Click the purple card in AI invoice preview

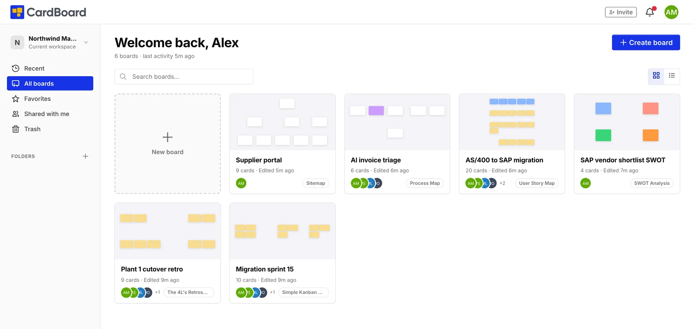[x=376, y=111]
